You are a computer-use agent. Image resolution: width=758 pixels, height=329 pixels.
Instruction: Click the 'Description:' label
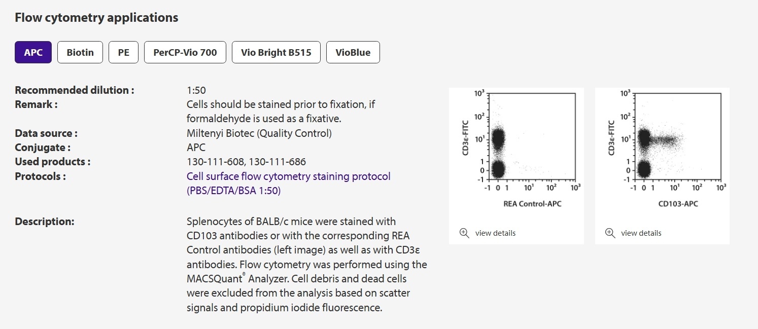45,222
